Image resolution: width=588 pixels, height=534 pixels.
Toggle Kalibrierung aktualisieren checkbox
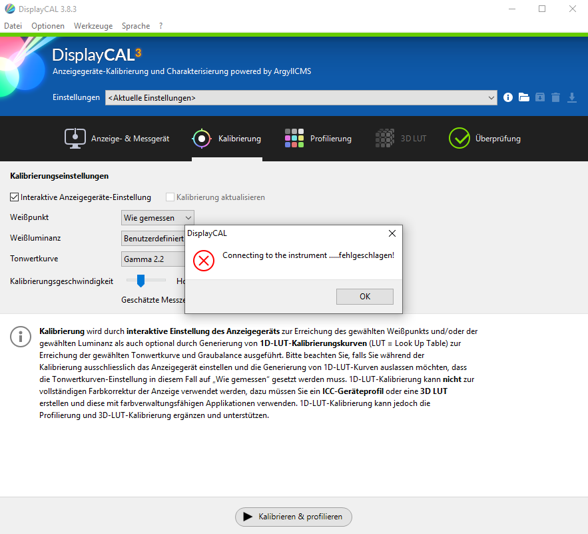tap(170, 197)
